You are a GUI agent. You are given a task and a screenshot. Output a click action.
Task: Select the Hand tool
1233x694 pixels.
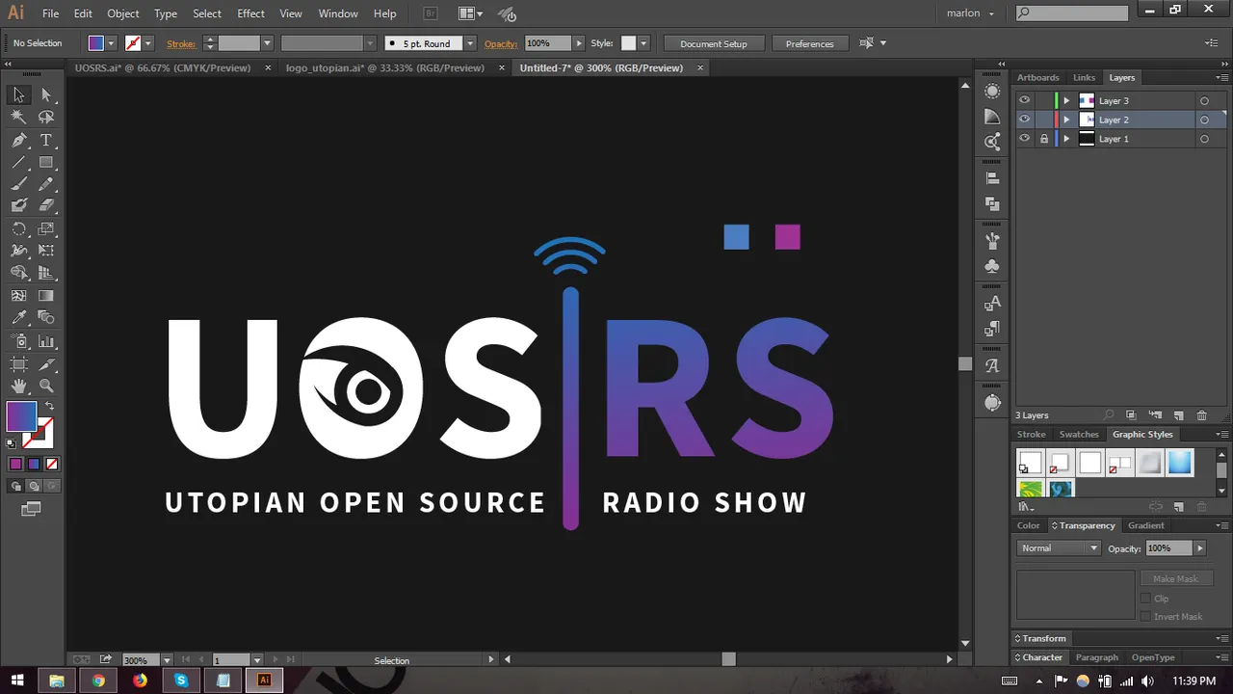click(x=18, y=387)
